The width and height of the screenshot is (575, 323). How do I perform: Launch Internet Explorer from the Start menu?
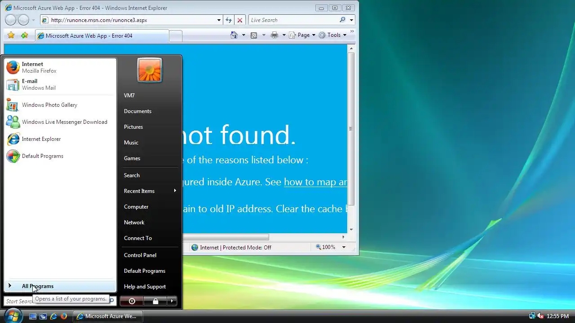[x=60, y=139]
